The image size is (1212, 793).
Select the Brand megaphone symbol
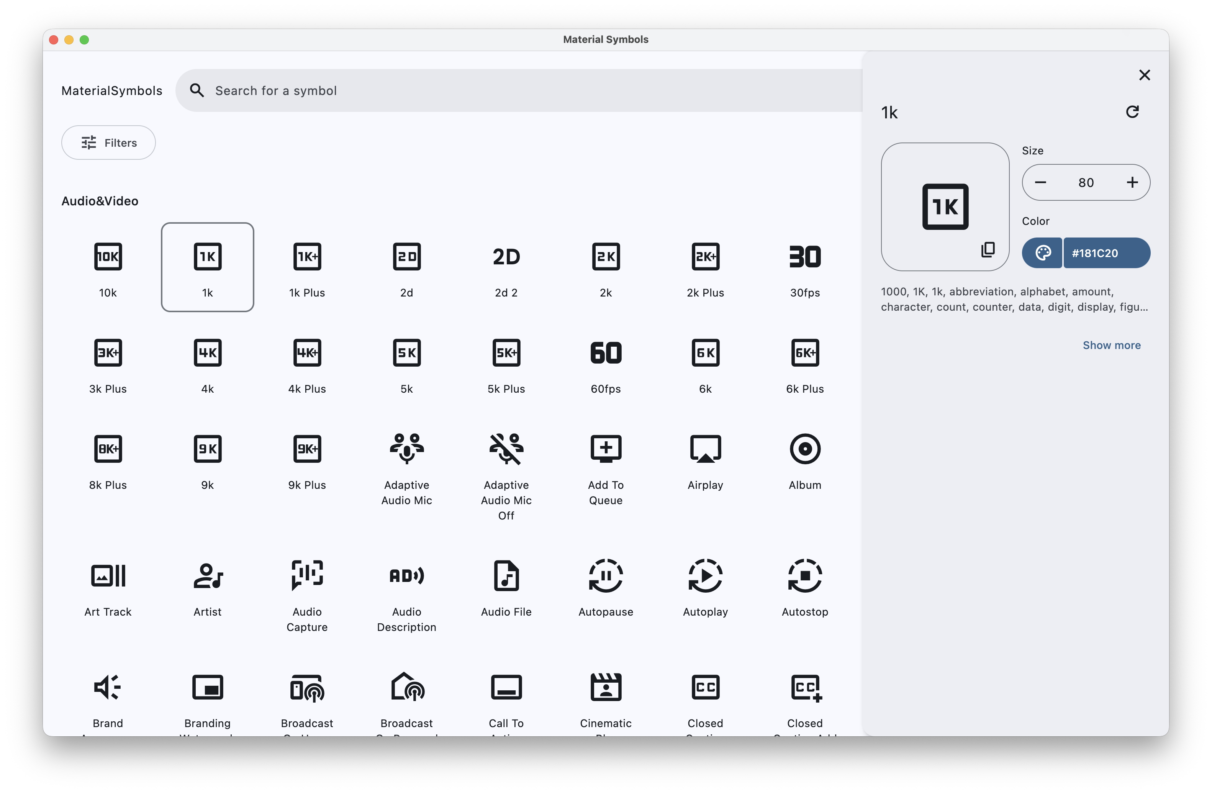pos(108,695)
